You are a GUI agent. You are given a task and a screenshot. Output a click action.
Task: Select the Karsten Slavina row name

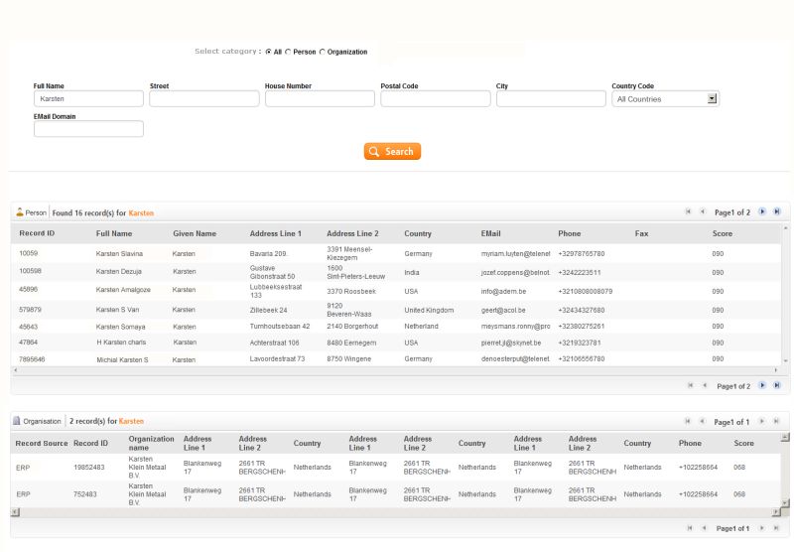click(x=119, y=254)
